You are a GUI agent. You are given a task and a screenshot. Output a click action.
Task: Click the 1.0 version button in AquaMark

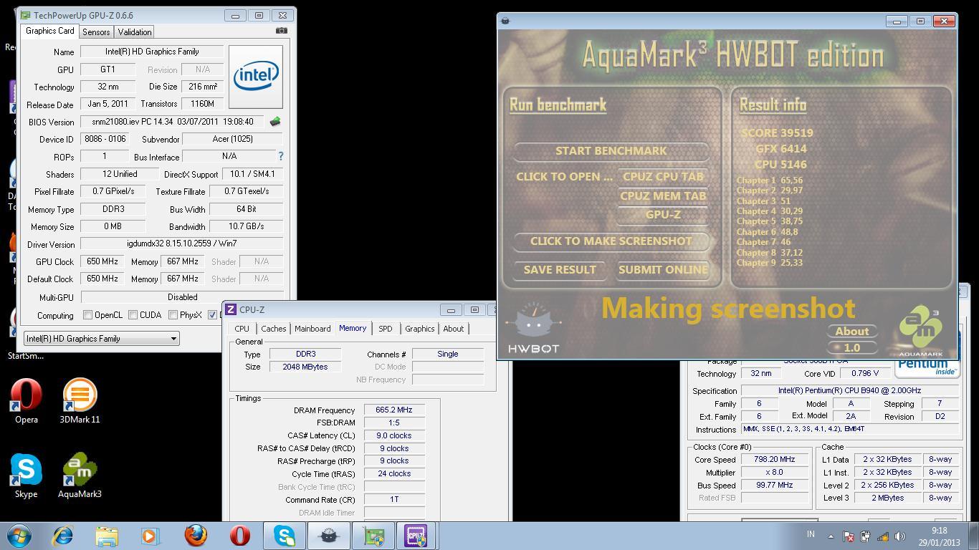[x=852, y=347]
